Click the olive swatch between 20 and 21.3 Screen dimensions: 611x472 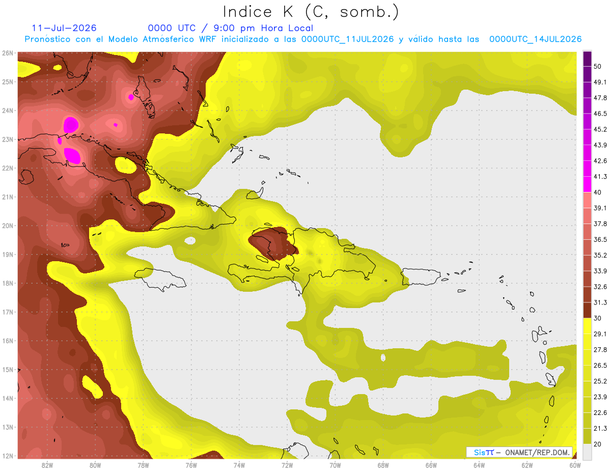click(x=587, y=436)
